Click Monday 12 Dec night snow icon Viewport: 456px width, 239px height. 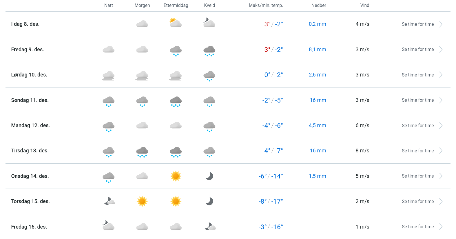coord(108,127)
